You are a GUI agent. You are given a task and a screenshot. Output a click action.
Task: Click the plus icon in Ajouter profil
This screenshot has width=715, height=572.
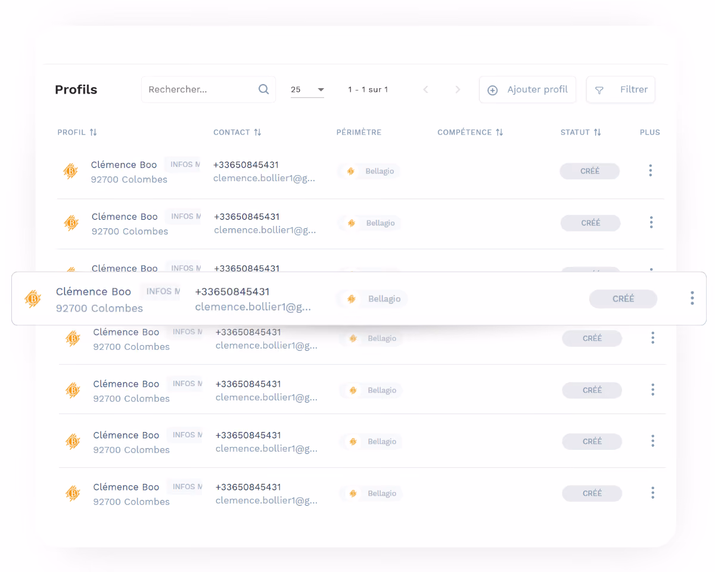[x=493, y=90]
